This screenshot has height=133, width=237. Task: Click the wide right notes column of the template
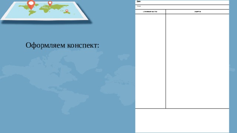tap(197, 61)
